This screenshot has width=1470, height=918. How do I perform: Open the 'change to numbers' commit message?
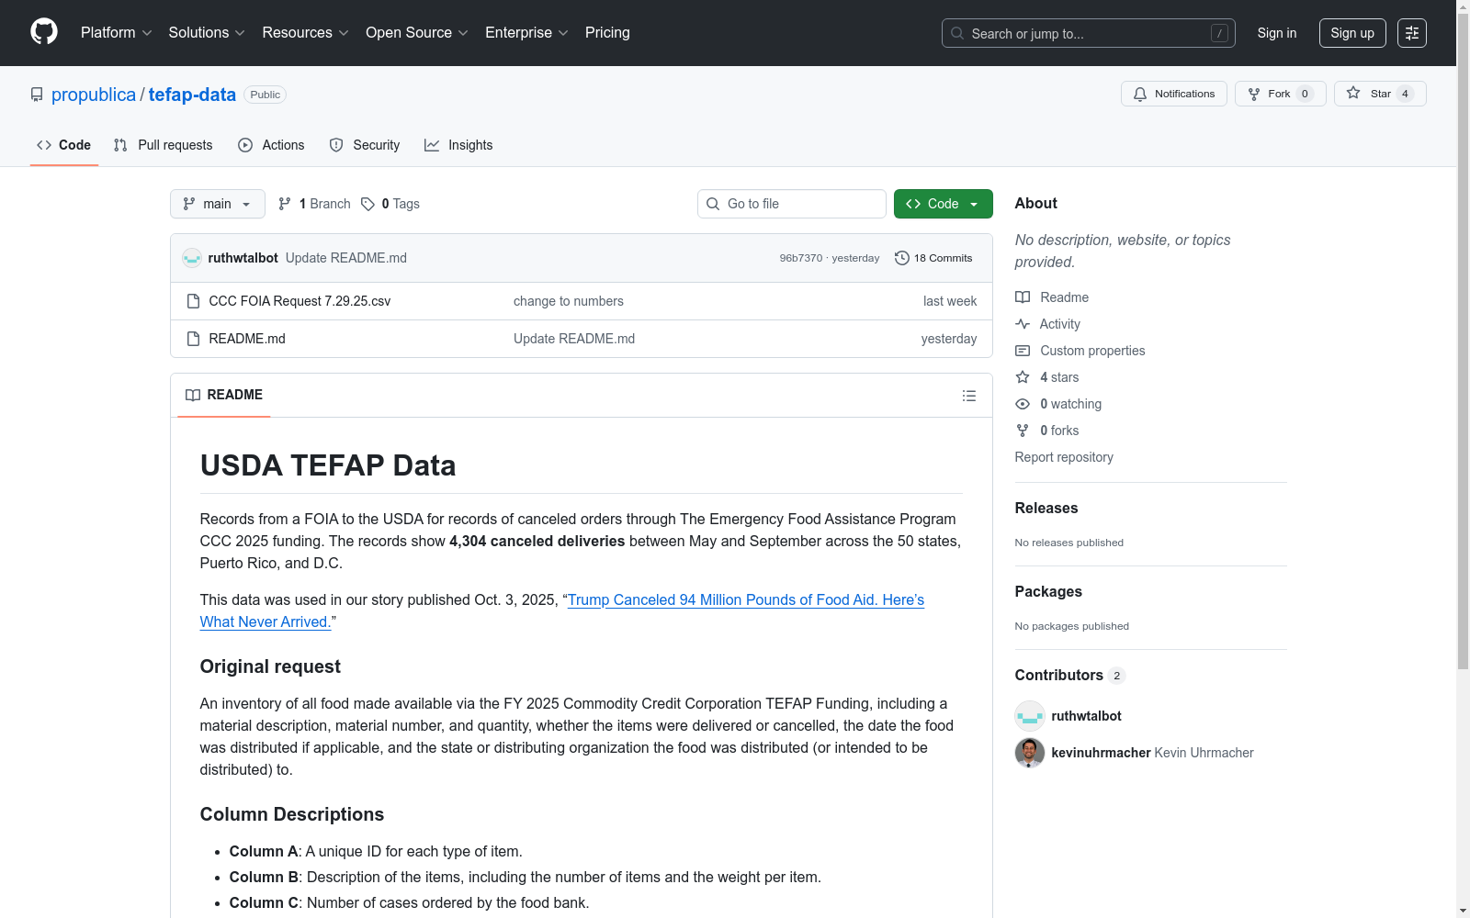click(x=569, y=301)
